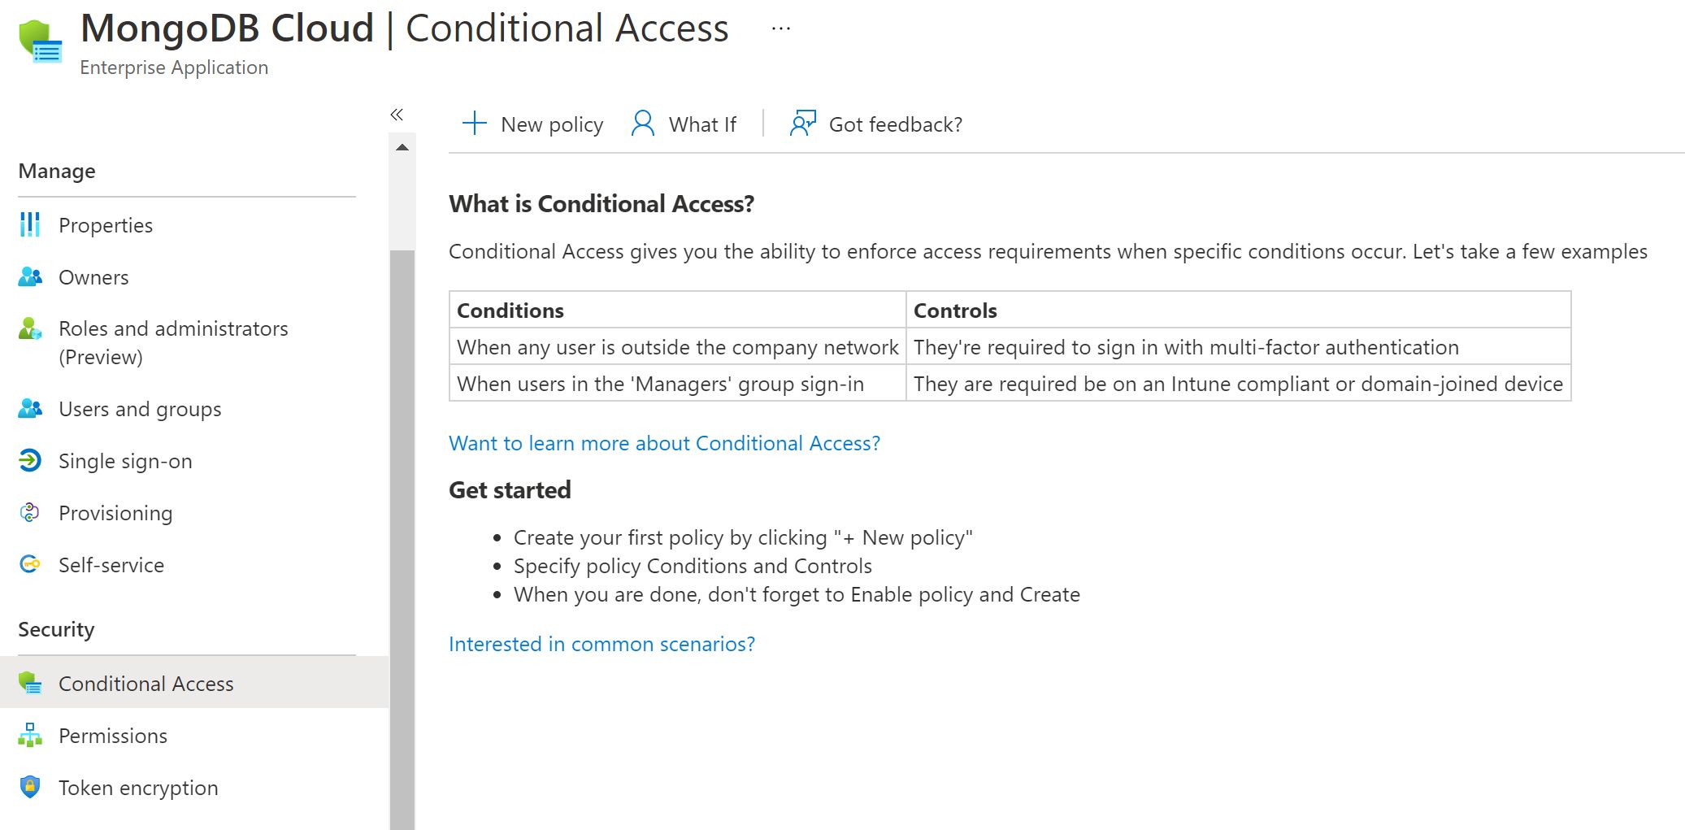The image size is (1685, 830).
Task: Create a New policy
Action: [533, 124]
